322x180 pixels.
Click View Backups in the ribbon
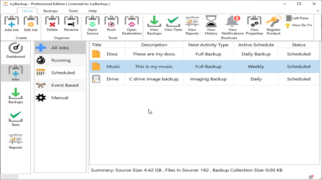point(154,25)
